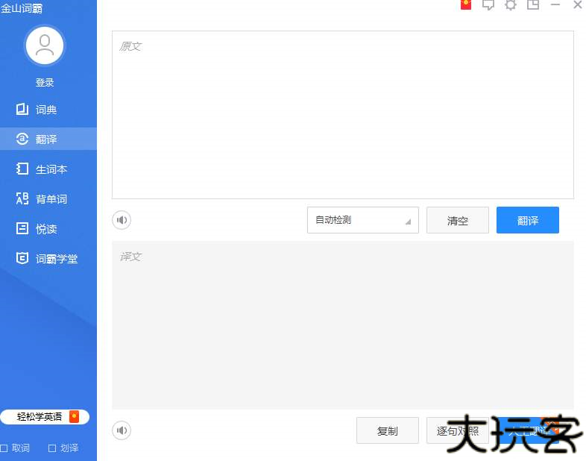Go to 背单词 word memorization
586x461 pixels.
48,199
